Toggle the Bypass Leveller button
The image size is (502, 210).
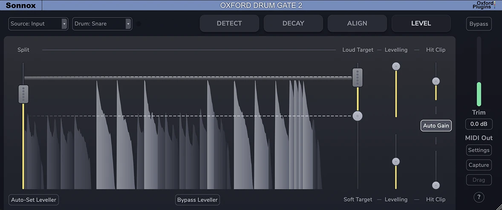pos(198,200)
